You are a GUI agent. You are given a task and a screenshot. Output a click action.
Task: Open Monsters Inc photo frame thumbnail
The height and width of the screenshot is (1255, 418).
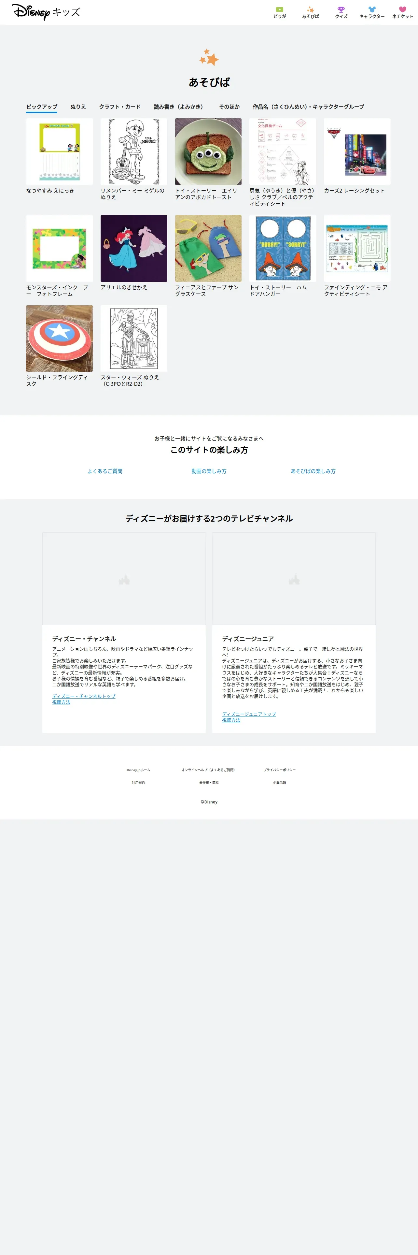click(59, 249)
